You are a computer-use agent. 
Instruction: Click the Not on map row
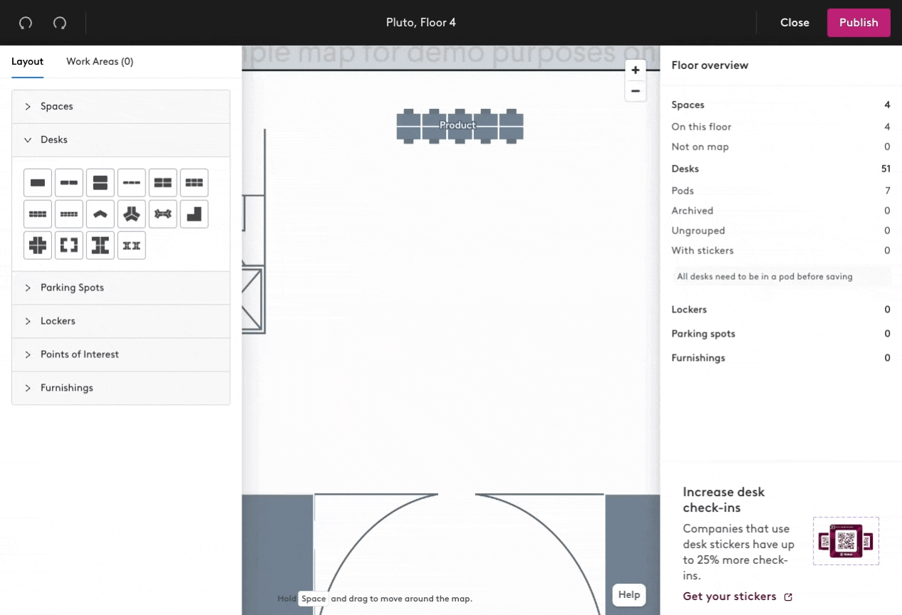pos(781,147)
